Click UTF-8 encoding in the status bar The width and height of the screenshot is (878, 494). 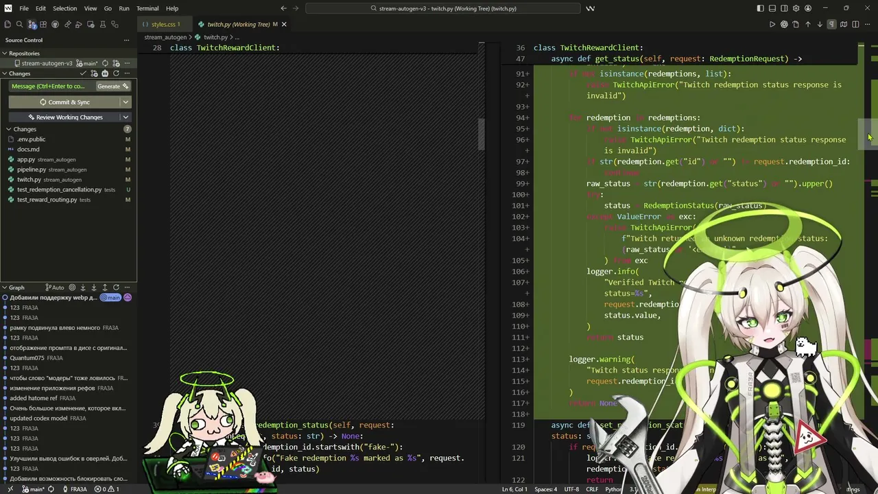click(x=571, y=489)
